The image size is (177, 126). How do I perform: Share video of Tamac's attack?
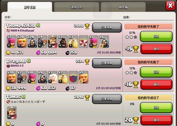coord(107,99)
